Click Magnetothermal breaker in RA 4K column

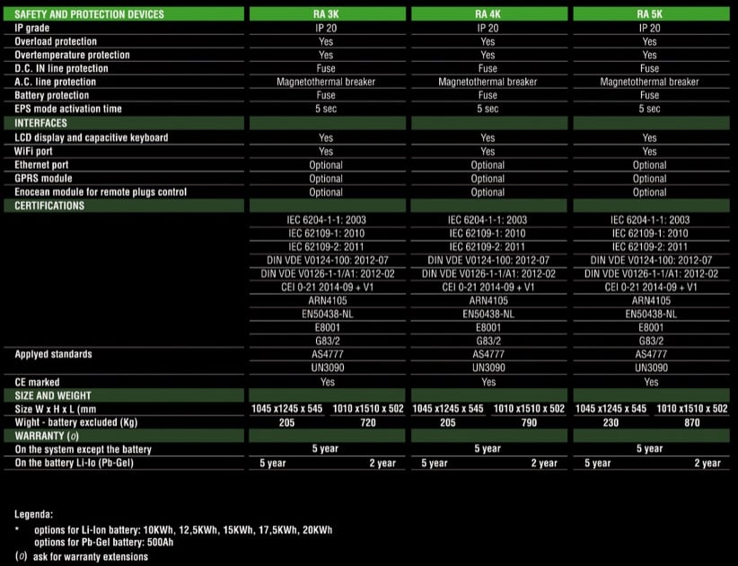pos(488,82)
